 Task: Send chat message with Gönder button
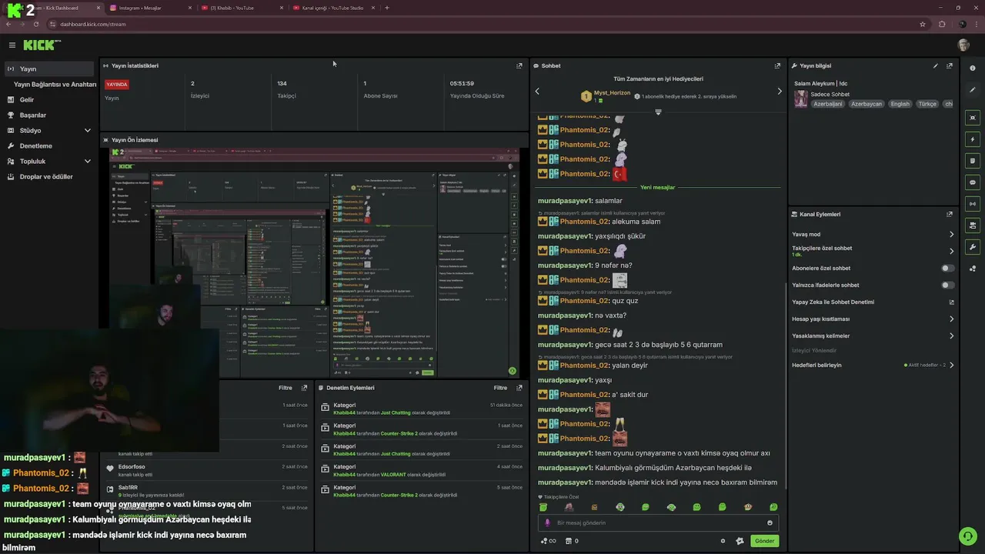click(x=764, y=541)
